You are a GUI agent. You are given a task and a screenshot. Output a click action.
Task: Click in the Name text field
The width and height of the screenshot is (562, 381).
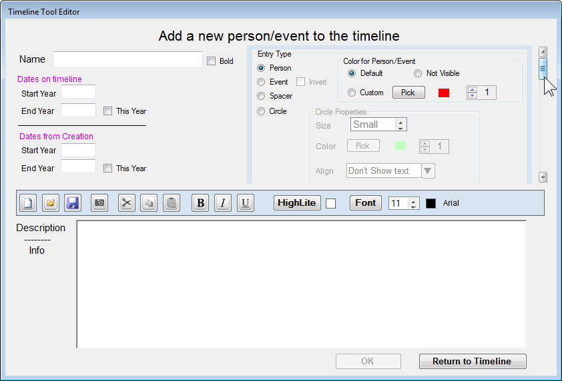[127, 60]
